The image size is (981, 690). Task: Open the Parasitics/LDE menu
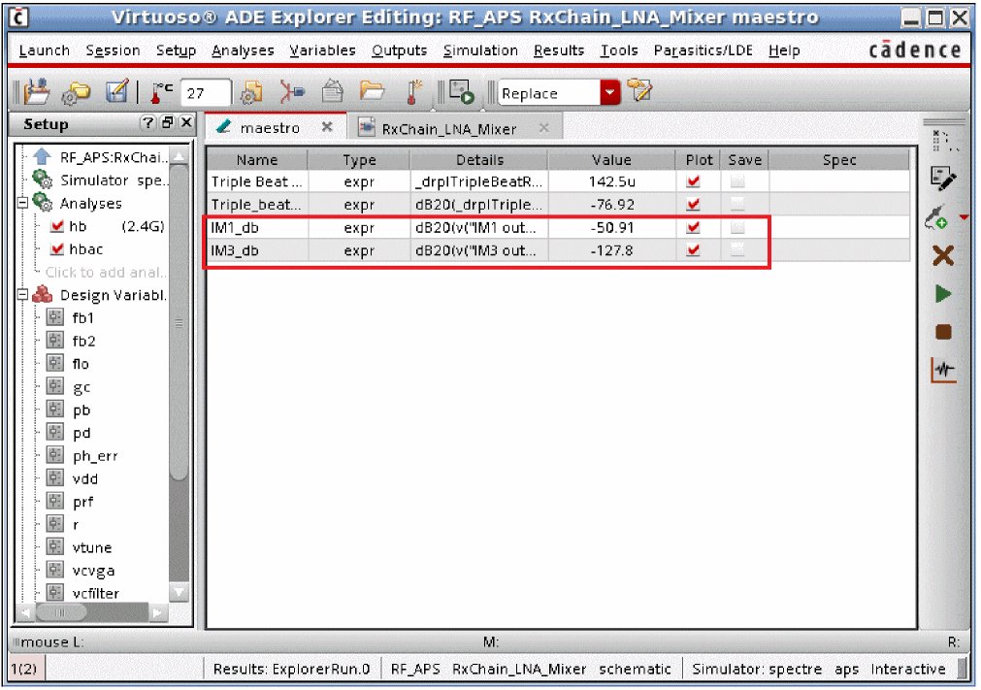pos(703,50)
